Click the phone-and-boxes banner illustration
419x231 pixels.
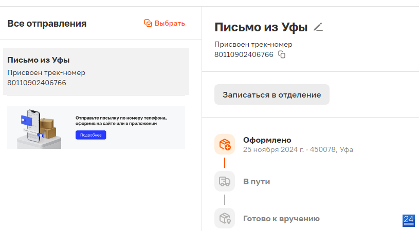[39, 128]
